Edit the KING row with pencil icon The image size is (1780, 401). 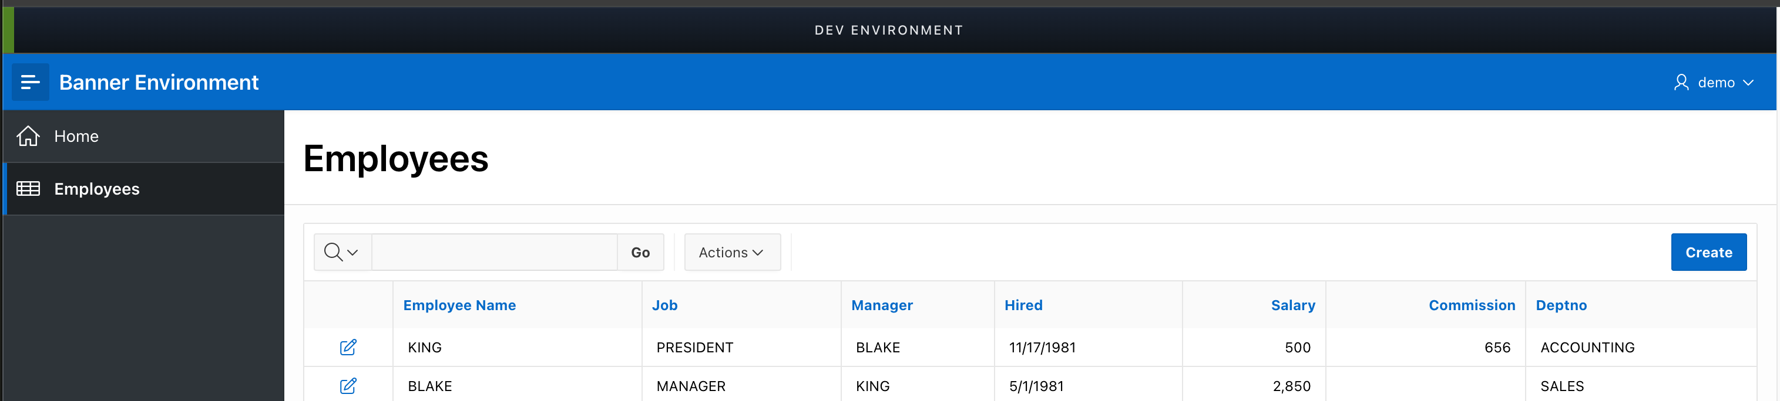348,347
